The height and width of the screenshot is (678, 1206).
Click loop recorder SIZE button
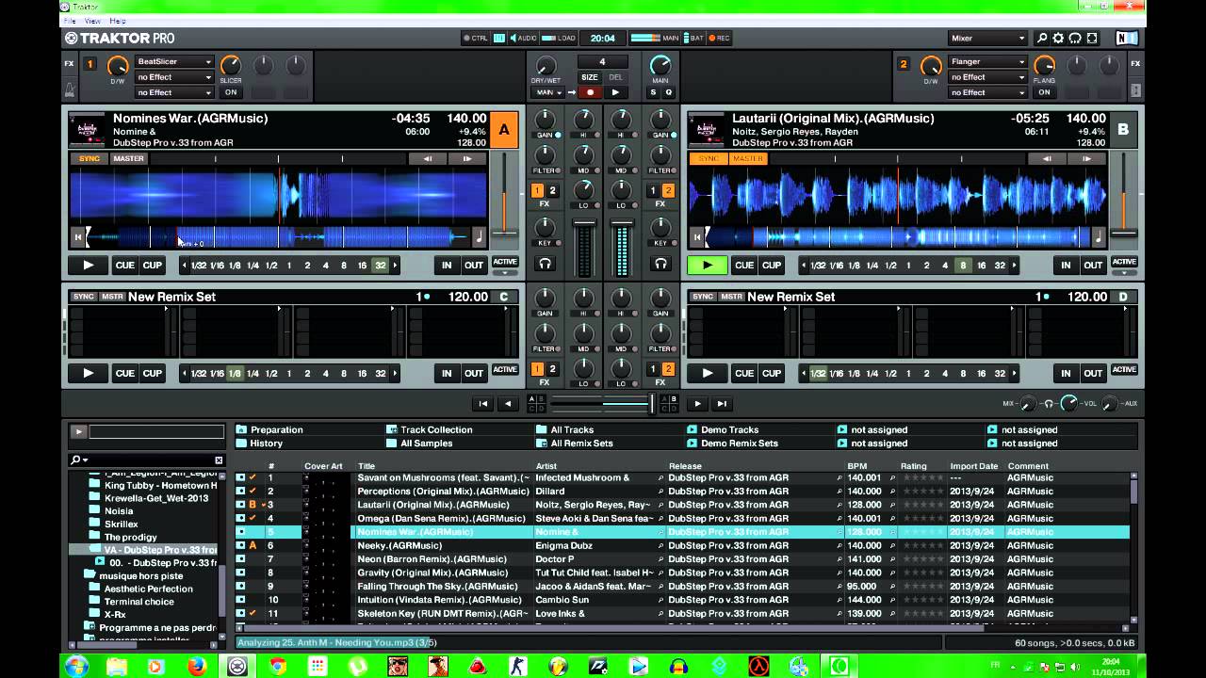click(589, 77)
